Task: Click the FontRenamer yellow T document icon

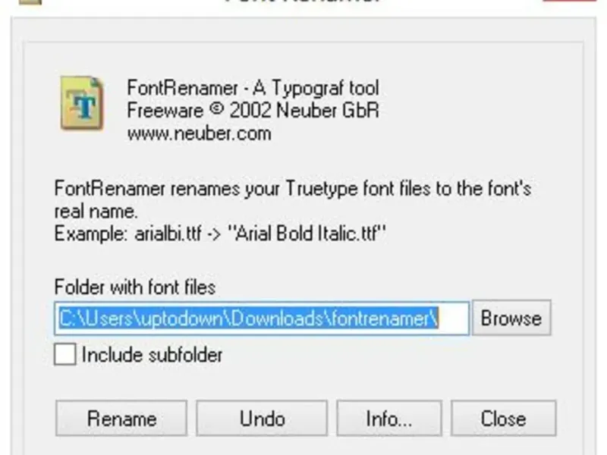Action: click(82, 103)
